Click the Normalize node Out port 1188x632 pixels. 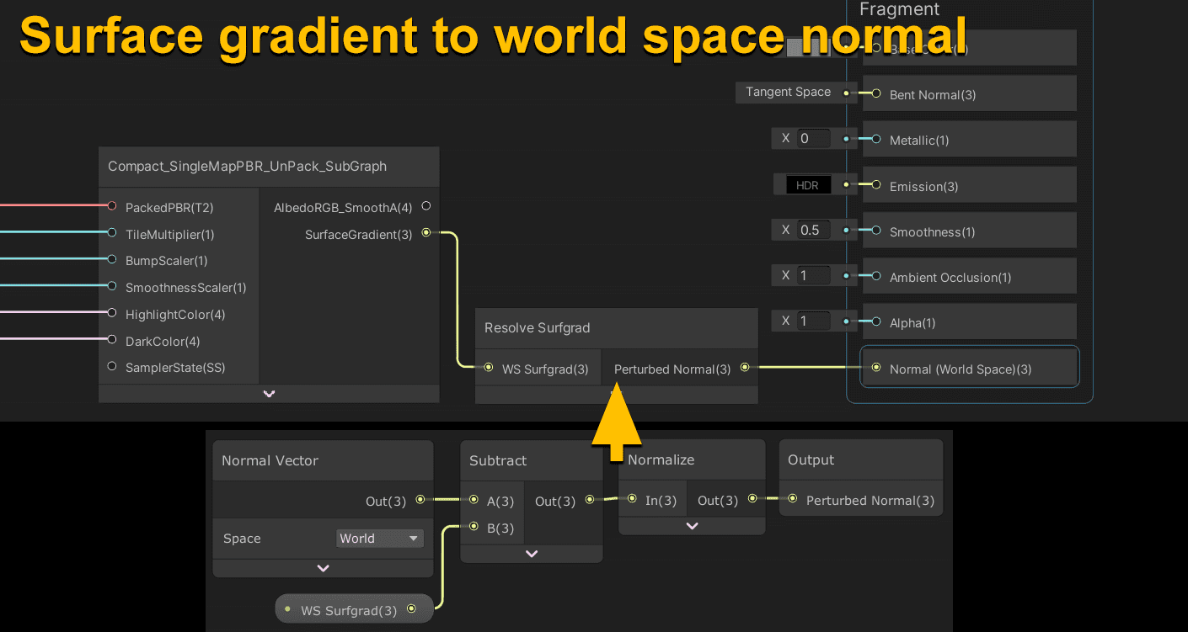[752, 499]
